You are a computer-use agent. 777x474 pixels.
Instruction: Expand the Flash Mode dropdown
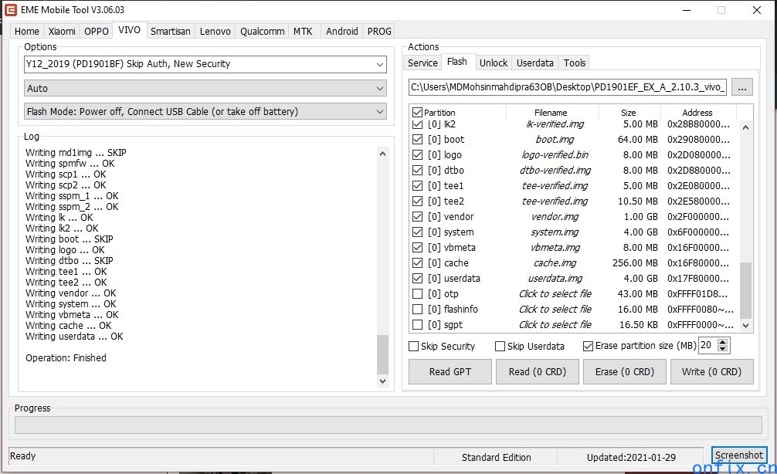tap(379, 112)
